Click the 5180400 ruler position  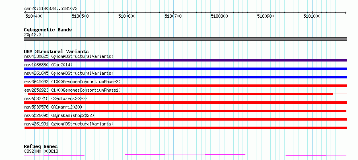35,16
